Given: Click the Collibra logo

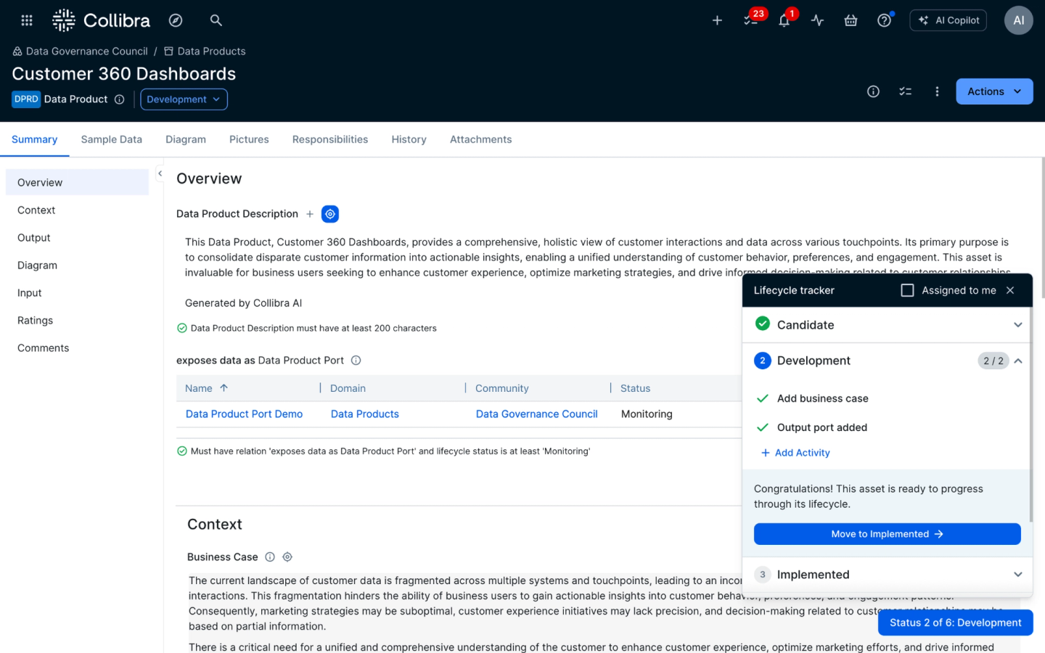Looking at the screenshot, I should pyautogui.click(x=102, y=20).
